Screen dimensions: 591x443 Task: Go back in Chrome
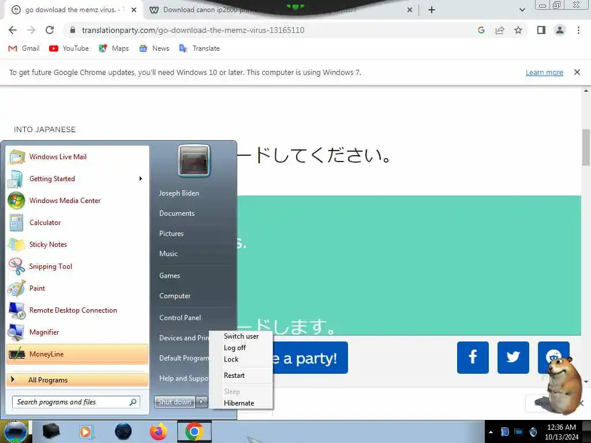(x=13, y=30)
